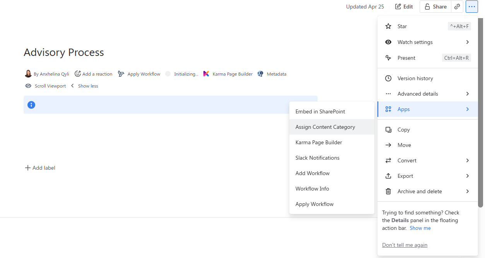485x258 pixels.
Task: Click the blue info panel icon
Action: pyautogui.click(x=31, y=105)
